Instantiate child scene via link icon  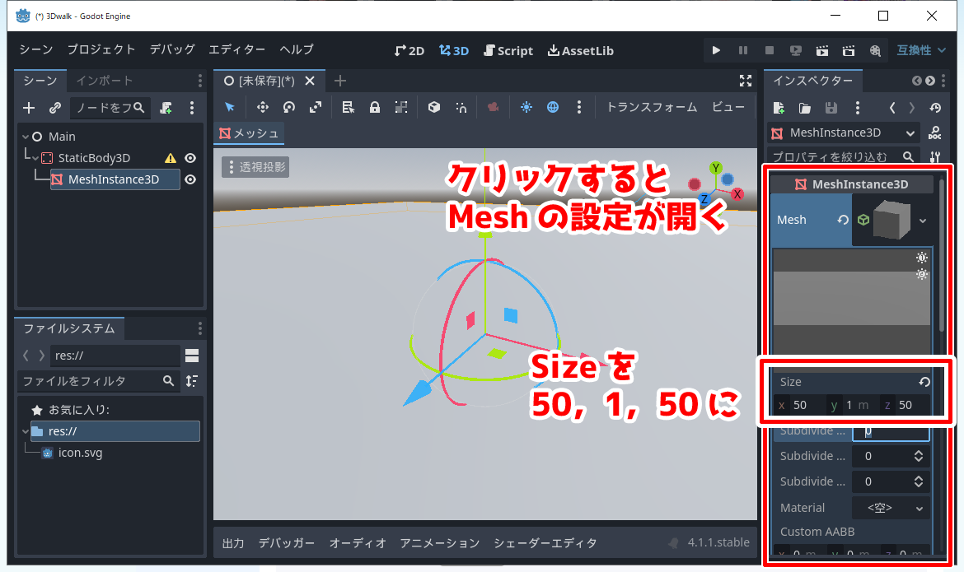click(x=55, y=108)
